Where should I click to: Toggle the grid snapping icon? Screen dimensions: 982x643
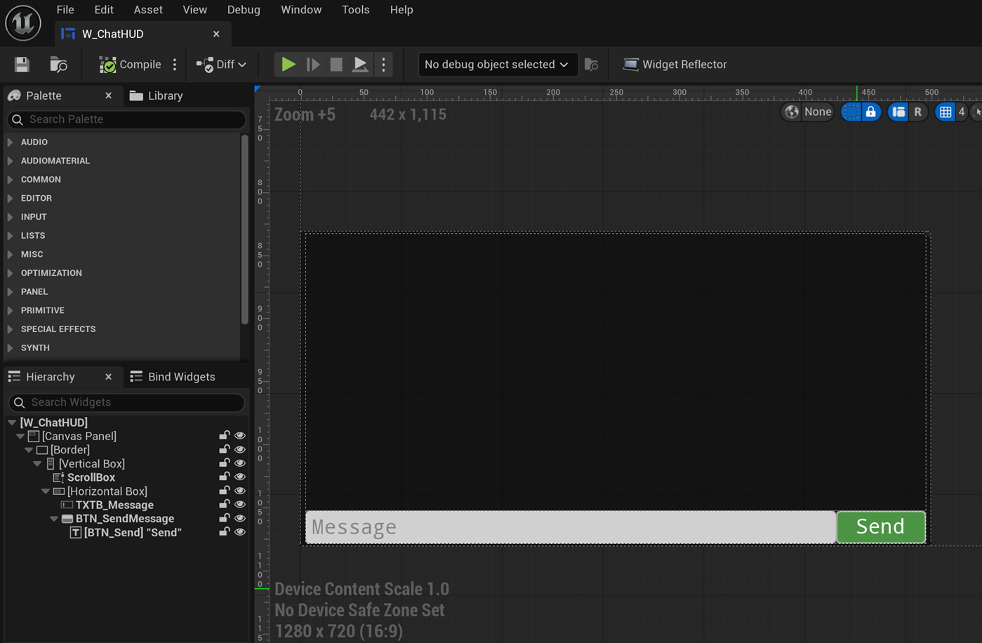point(945,112)
